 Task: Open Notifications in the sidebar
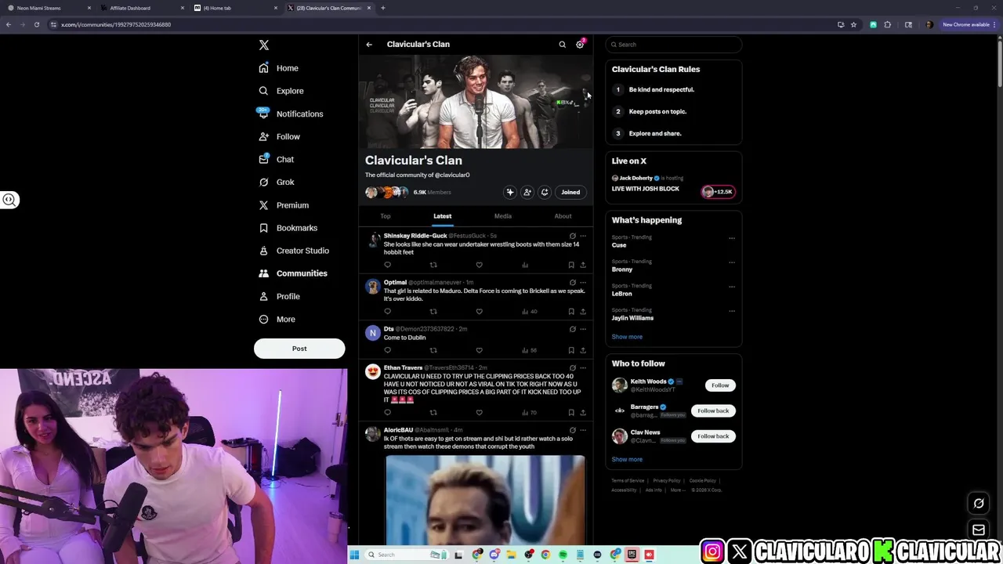(291, 114)
